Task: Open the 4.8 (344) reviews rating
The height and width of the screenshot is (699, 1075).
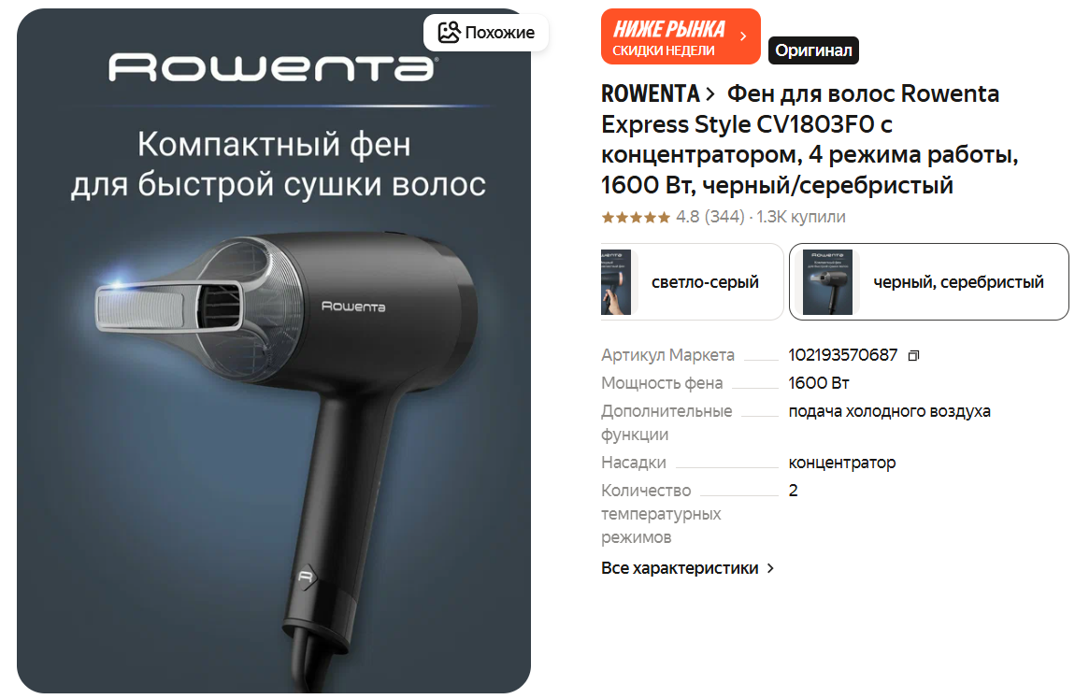Action: [710, 217]
